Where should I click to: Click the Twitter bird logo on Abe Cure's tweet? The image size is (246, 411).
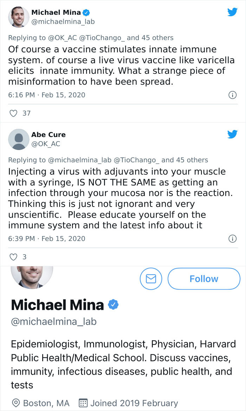point(233,134)
